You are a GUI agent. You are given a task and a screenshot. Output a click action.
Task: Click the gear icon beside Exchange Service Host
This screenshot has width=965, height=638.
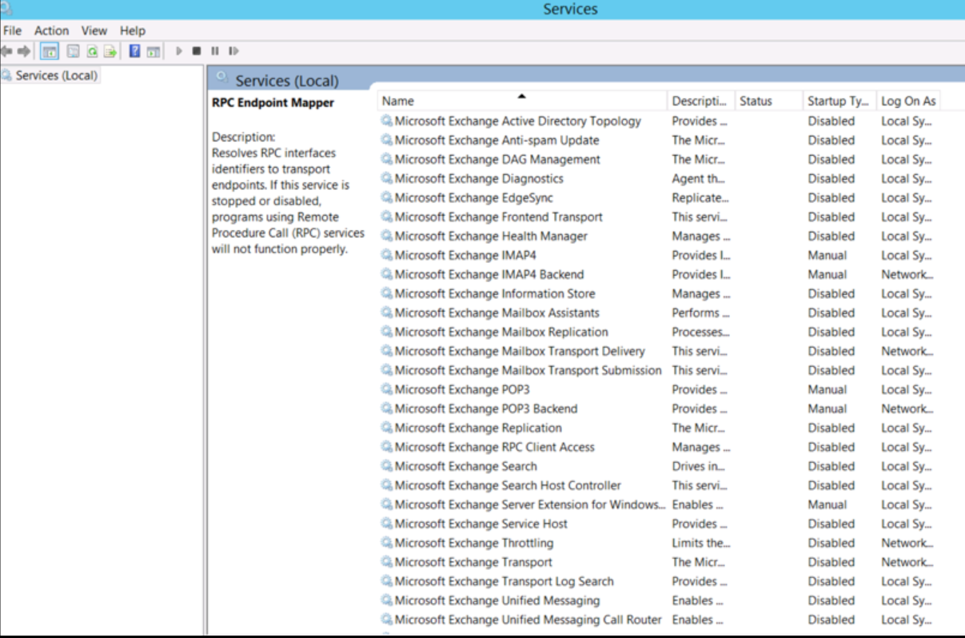coord(387,524)
